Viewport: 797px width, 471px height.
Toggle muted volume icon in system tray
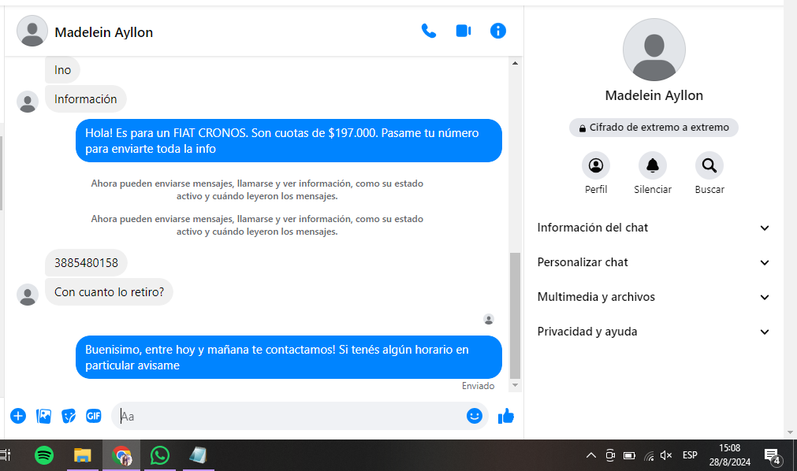coord(666,455)
